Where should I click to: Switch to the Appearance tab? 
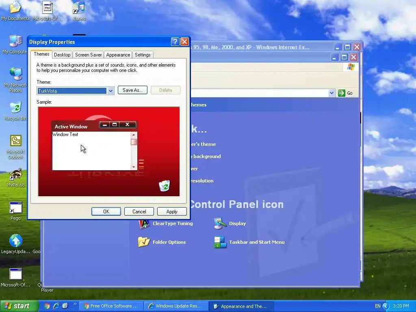(x=118, y=55)
